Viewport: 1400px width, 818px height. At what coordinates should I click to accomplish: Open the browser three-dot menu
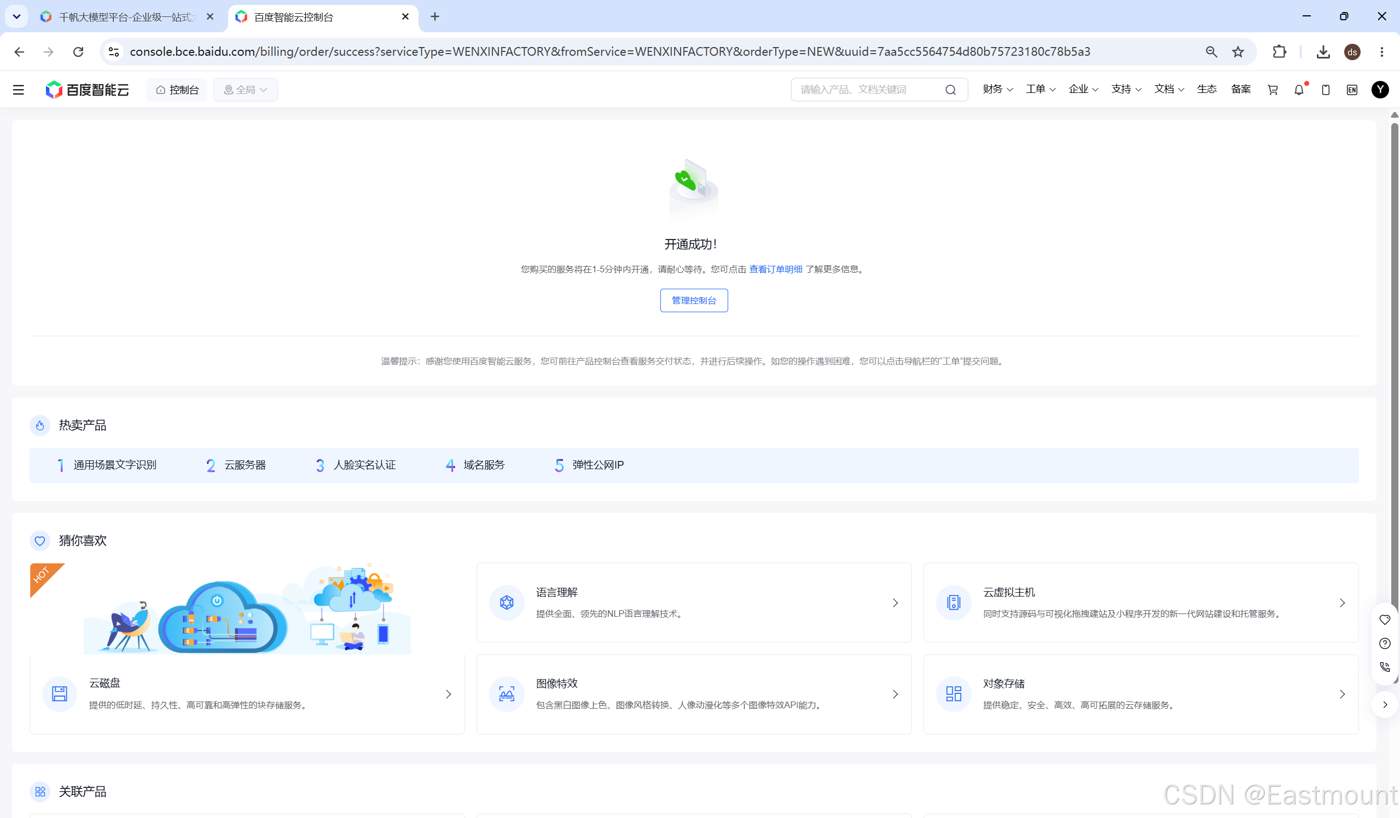coord(1381,51)
